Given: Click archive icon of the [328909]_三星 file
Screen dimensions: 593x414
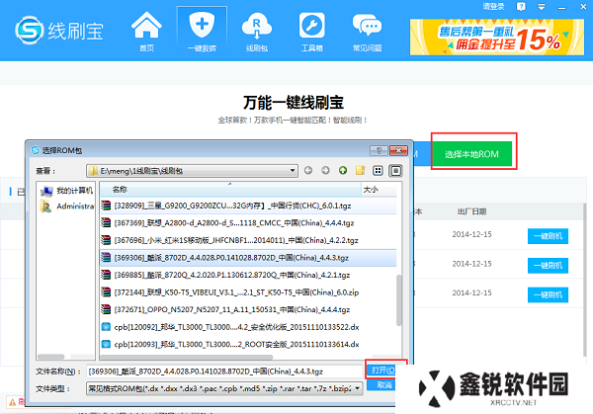Looking at the screenshot, I should click(x=106, y=206).
